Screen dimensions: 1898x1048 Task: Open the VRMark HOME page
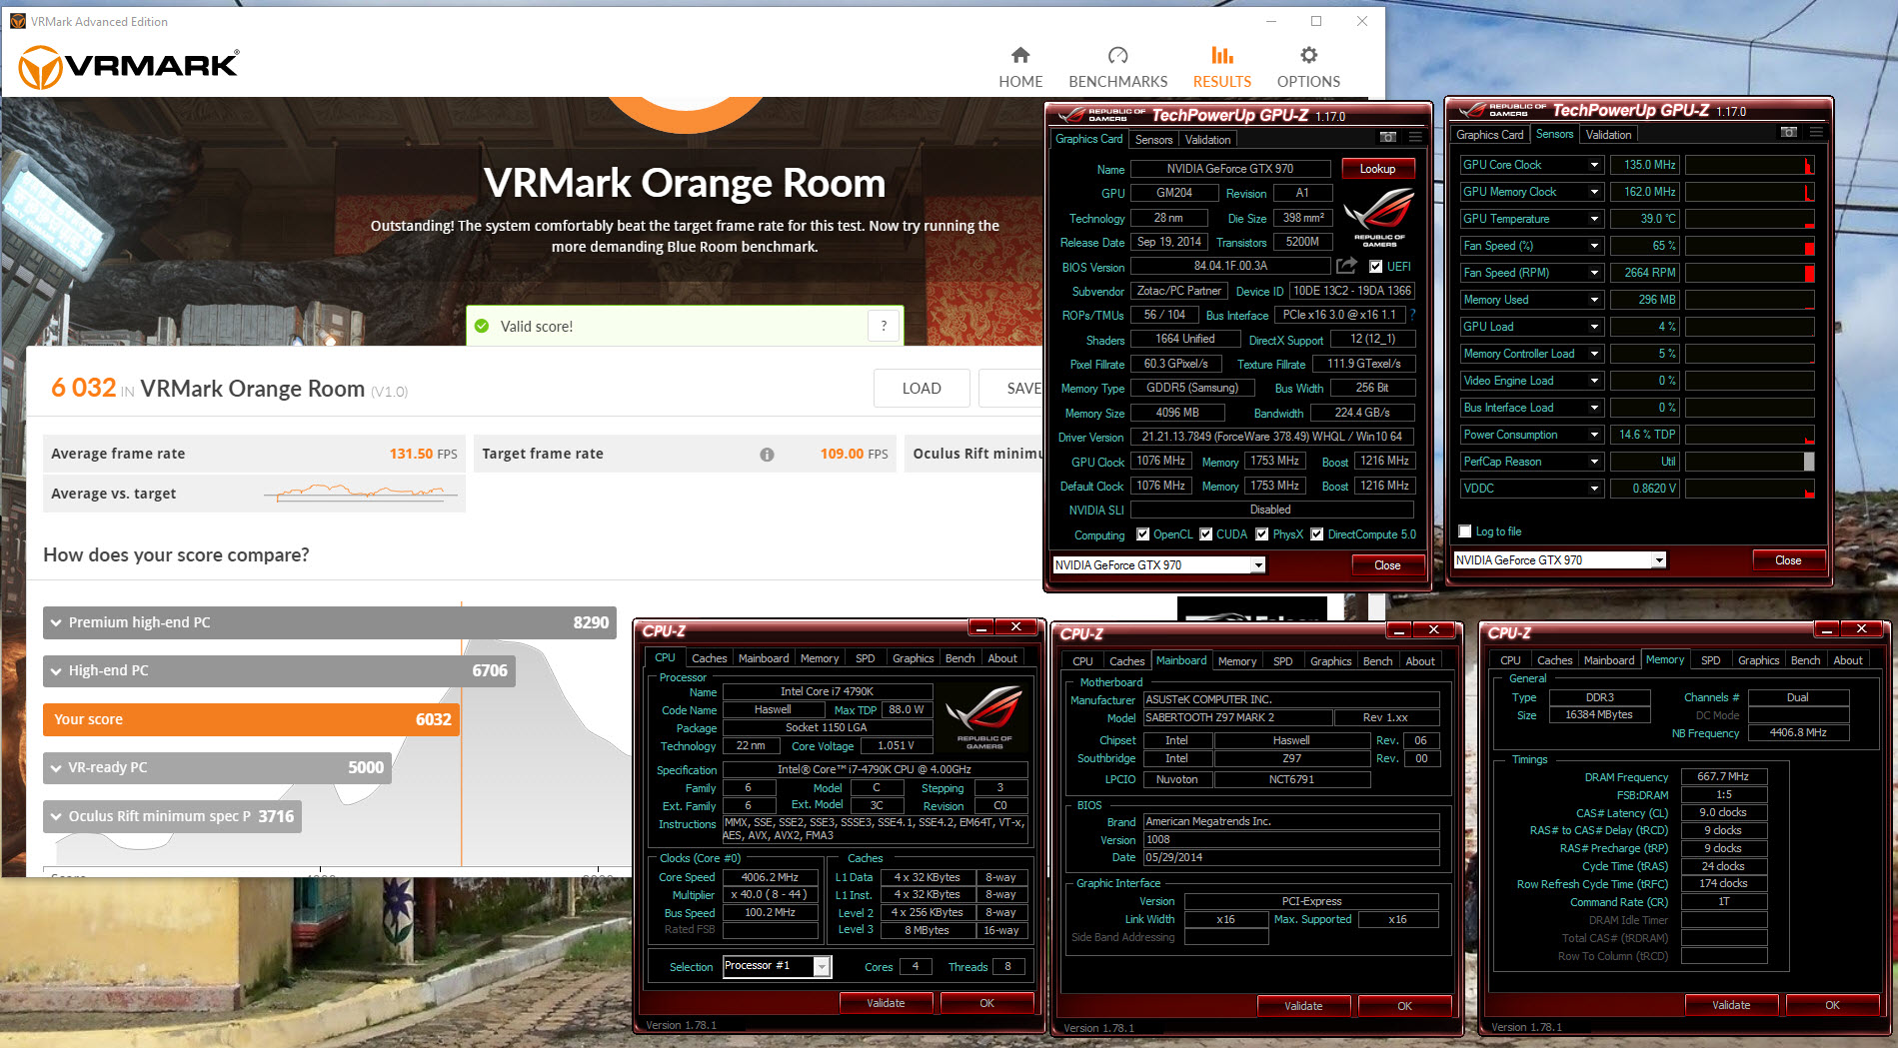coord(1019,67)
